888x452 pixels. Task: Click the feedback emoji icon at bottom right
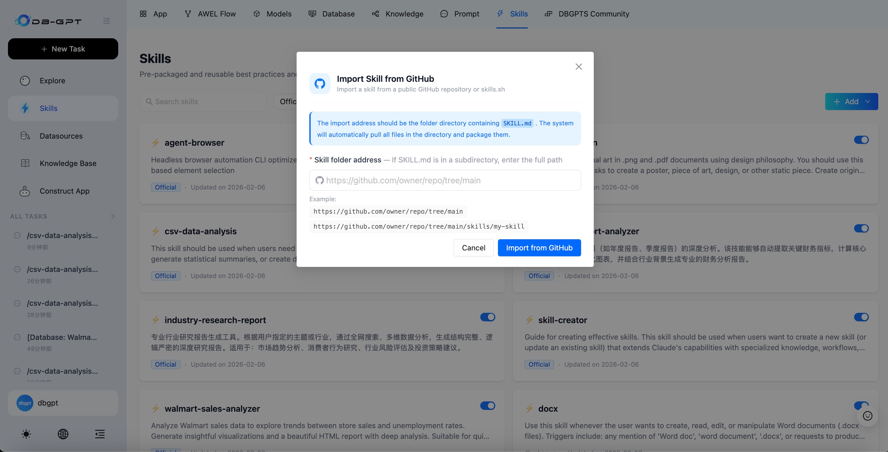coord(868,416)
